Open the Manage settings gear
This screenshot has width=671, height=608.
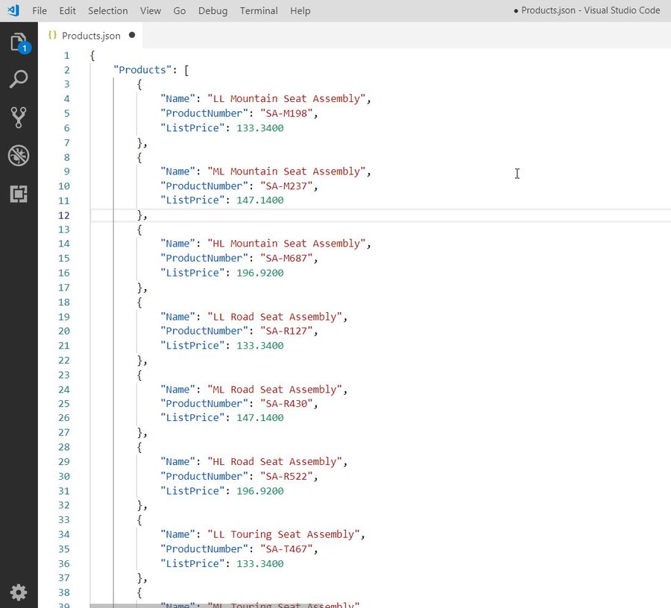click(x=18, y=592)
